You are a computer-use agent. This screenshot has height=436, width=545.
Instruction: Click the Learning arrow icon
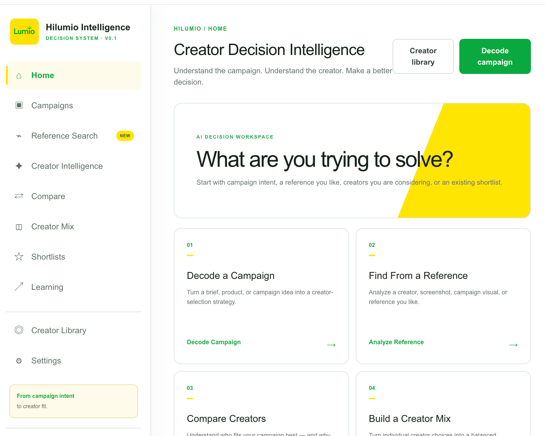pos(19,287)
